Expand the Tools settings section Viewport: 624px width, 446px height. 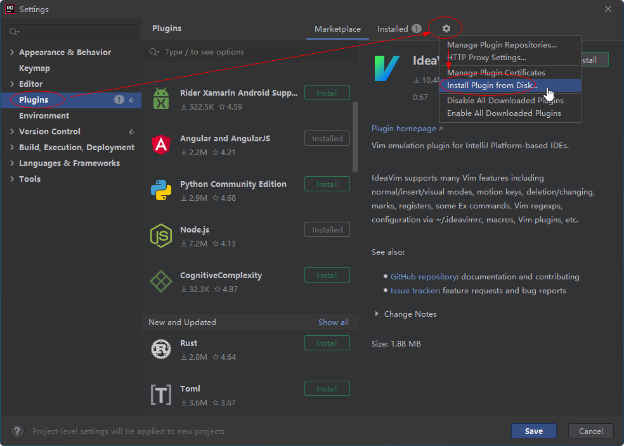(x=12, y=179)
